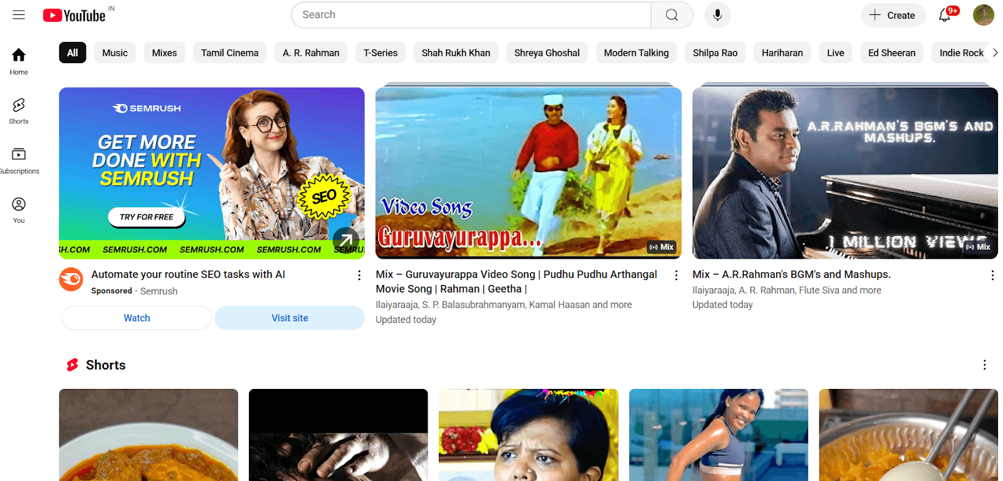This screenshot has width=1003, height=481.
Task: Select the Mixes filter chip
Action: tap(164, 53)
